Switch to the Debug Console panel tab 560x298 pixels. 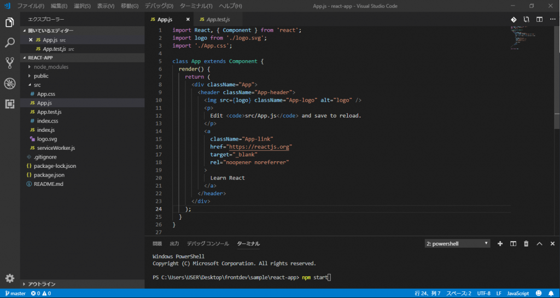point(208,244)
